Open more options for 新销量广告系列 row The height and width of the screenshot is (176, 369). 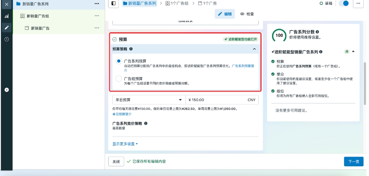[97, 4]
